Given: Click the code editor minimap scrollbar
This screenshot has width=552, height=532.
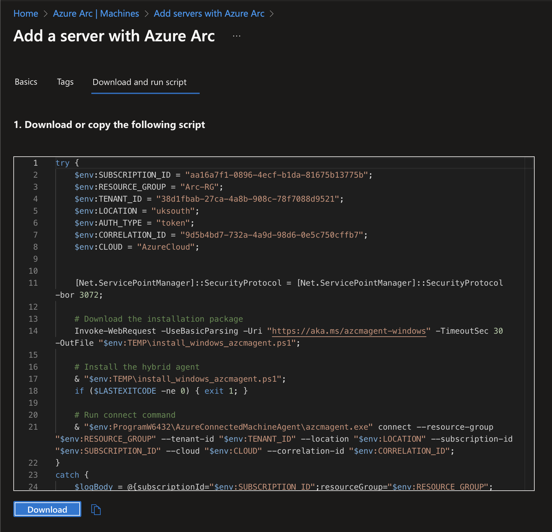Looking at the screenshot, I should pos(529,323).
